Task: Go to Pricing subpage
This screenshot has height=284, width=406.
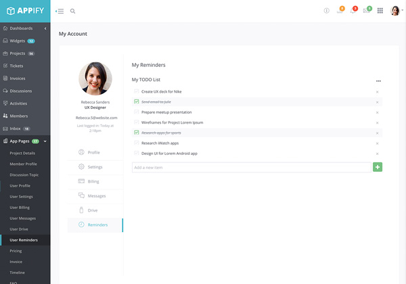Action: (16, 251)
